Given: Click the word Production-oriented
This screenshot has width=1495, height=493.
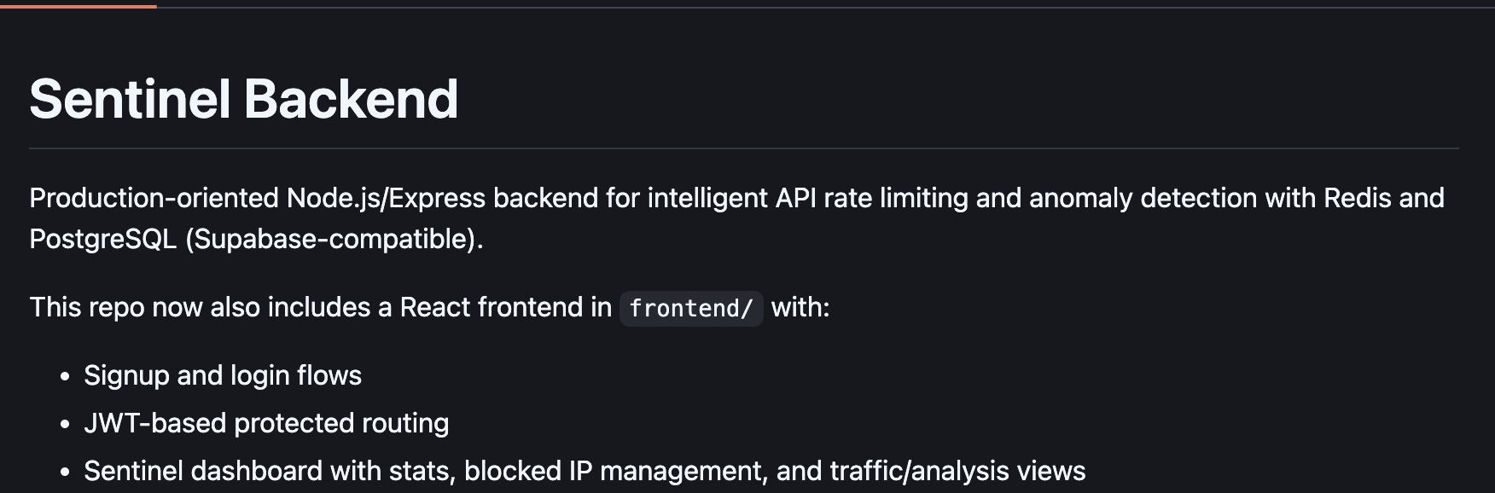Looking at the screenshot, I should [154, 198].
